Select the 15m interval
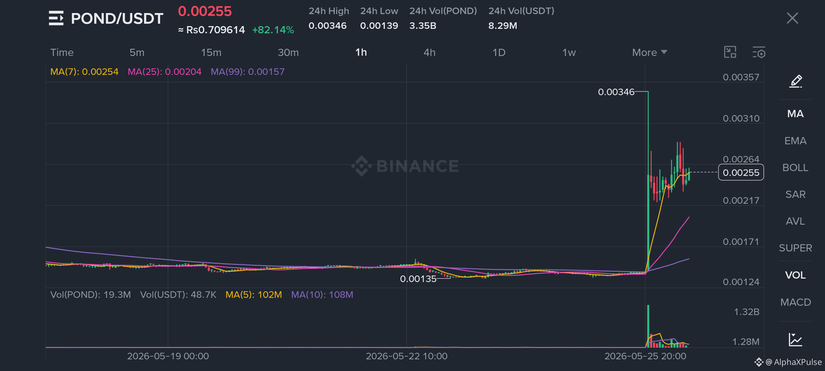This screenshot has height=371, width=825. [211, 53]
